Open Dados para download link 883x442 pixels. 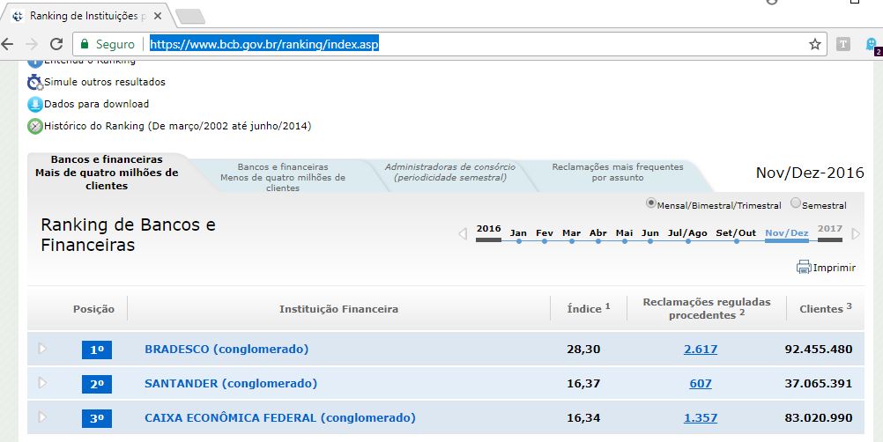pos(96,104)
